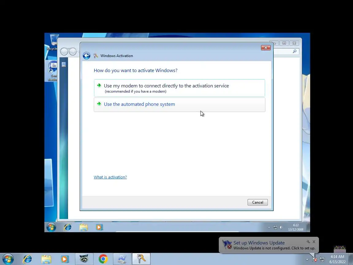Click the volume speaker in inner VM tray

coord(281,227)
